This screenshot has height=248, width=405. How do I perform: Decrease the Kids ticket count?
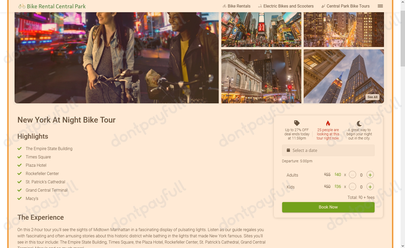tap(352, 187)
